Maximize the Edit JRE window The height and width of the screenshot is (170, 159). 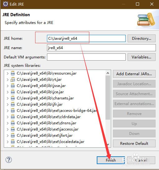coord(138,4)
